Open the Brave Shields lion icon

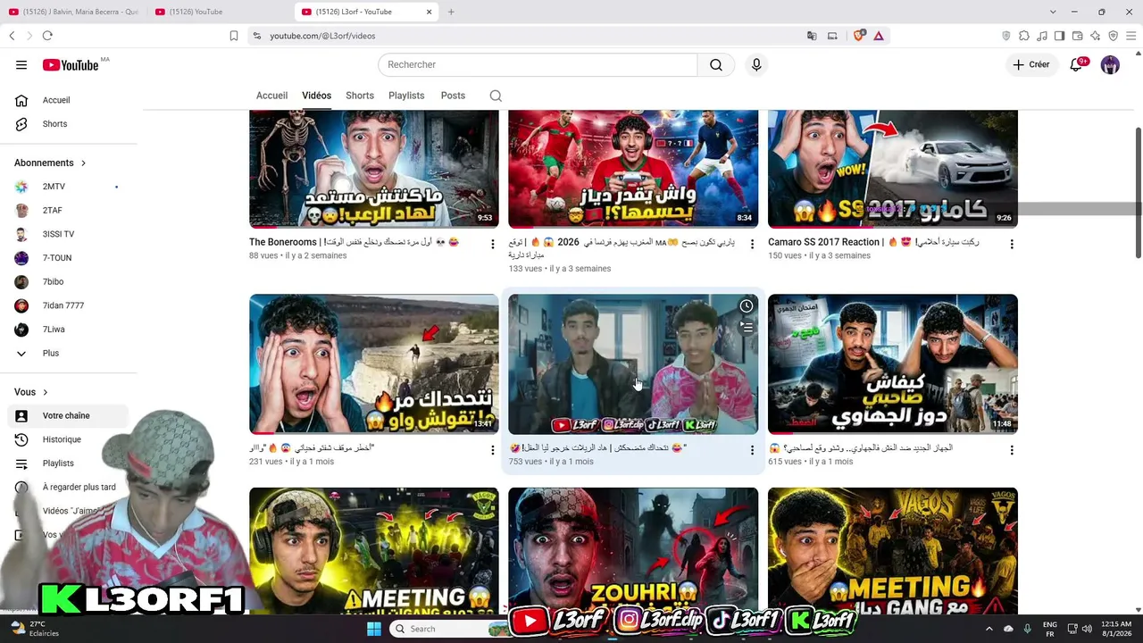point(859,36)
